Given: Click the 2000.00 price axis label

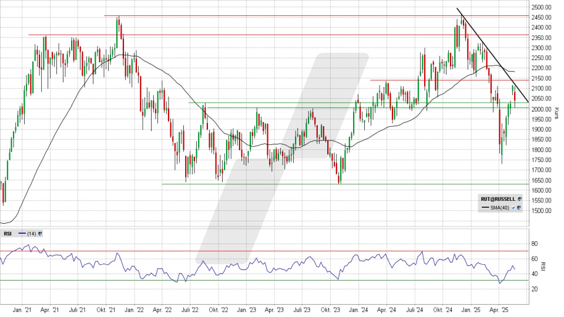Looking at the screenshot, I should [541, 109].
